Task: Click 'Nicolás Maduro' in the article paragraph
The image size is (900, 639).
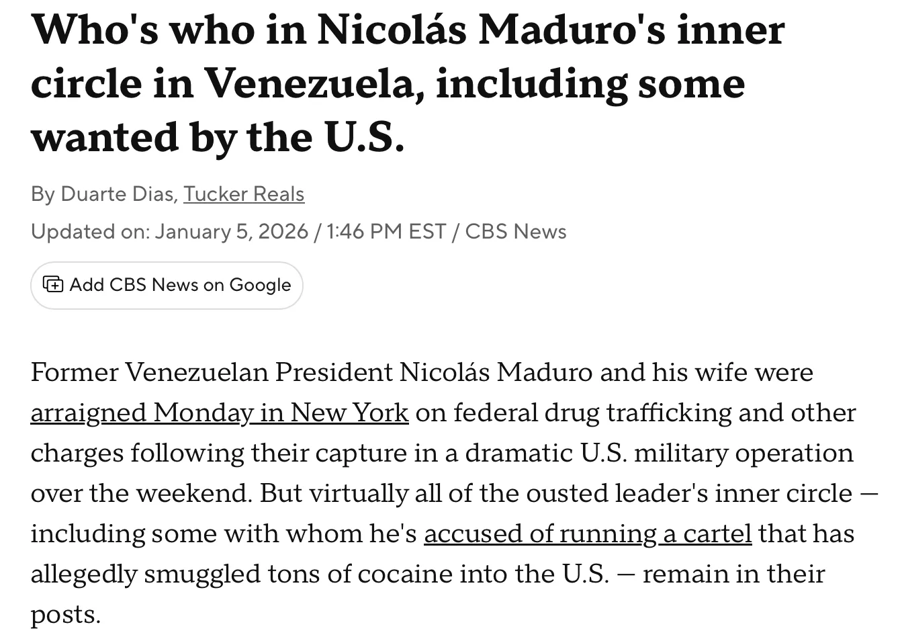Action: (x=496, y=372)
